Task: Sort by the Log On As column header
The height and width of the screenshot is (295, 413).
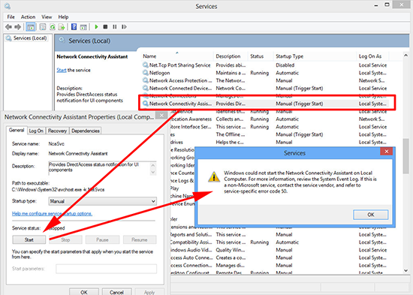Action: (x=370, y=56)
